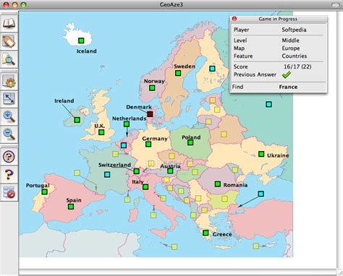Click the cyan marker below Netherlands arrow
The width and height of the screenshot is (343, 276).
click(x=124, y=145)
